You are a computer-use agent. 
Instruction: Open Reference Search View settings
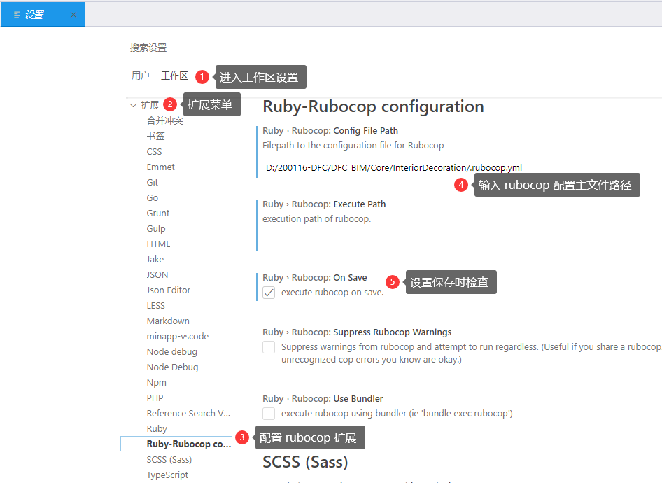tap(188, 414)
